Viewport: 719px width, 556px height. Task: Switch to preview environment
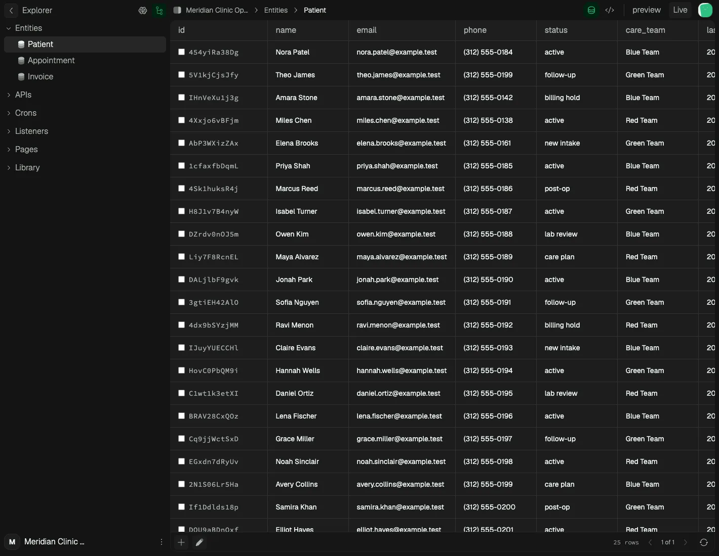click(x=647, y=10)
